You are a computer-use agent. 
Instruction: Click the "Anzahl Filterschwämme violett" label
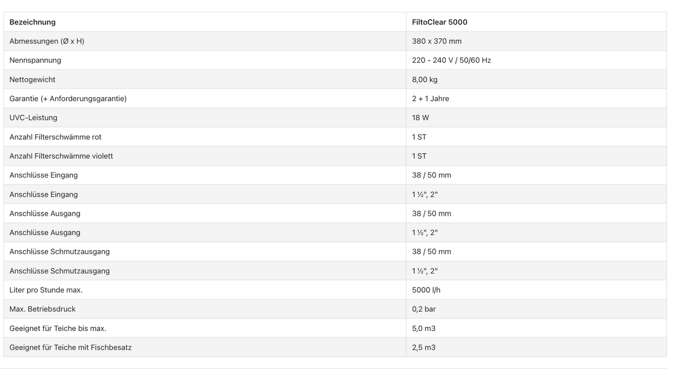point(61,156)
